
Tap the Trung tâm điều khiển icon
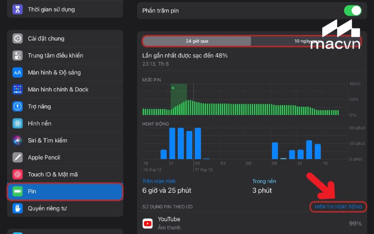(17, 55)
